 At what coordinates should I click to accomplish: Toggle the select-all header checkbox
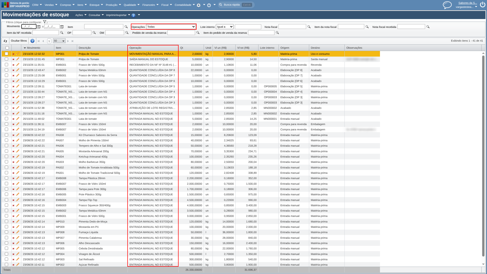pyautogui.click(x=7, y=48)
